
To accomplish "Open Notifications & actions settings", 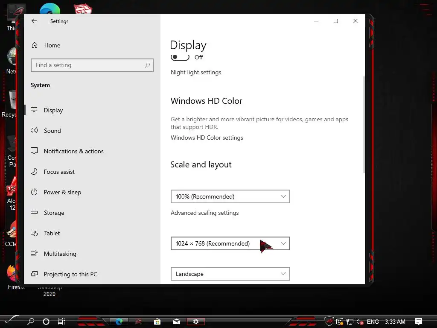I will click(x=73, y=151).
